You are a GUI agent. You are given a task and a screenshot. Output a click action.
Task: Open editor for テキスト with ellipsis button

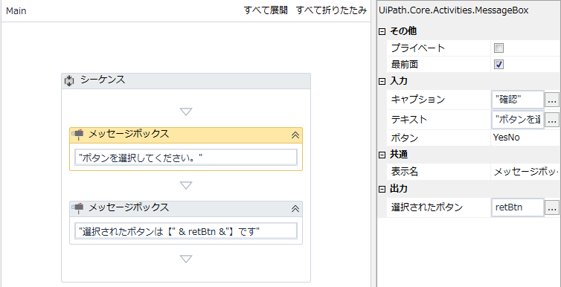[x=551, y=120]
